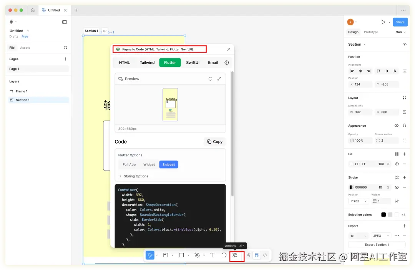415x270 pixels.
Task: Toggle the left sidebar panel icon
Action: (64, 22)
